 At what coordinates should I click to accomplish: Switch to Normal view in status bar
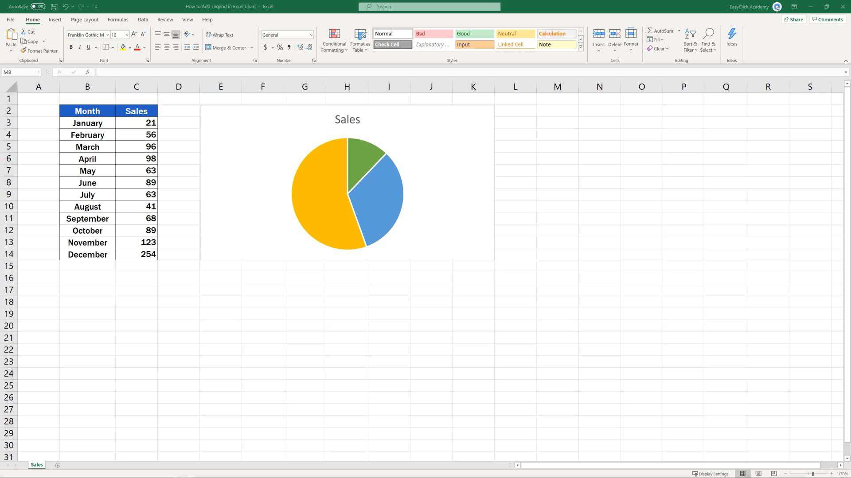coord(742,474)
